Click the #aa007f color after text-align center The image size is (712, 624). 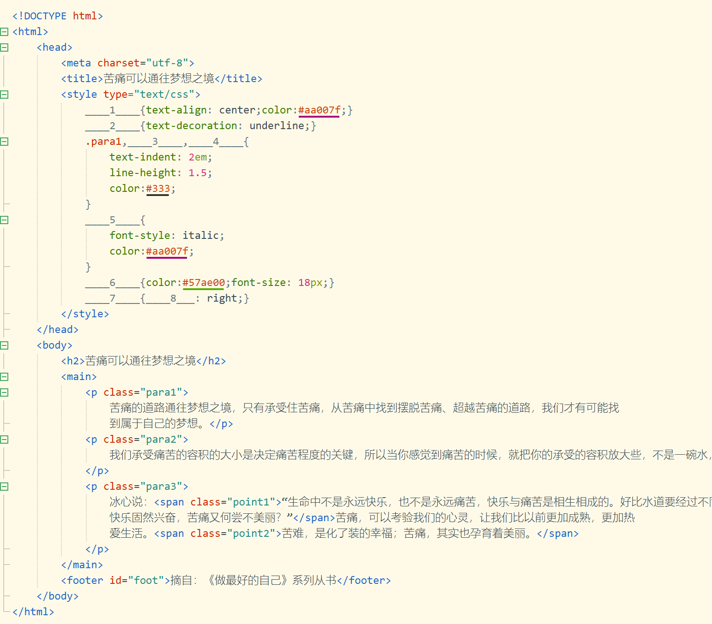[319, 110]
